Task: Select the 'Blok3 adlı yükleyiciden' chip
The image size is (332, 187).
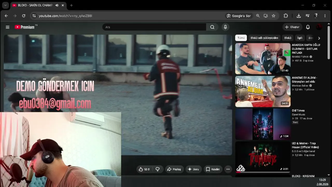Action: [x=264, y=38]
